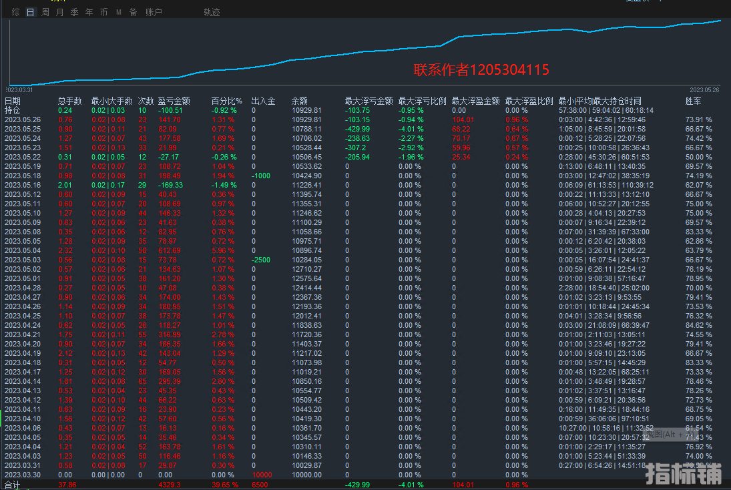Click the 2023.05.26 chart end date
This screenshot has width=731, height=490.
click(x=704, y=89)
